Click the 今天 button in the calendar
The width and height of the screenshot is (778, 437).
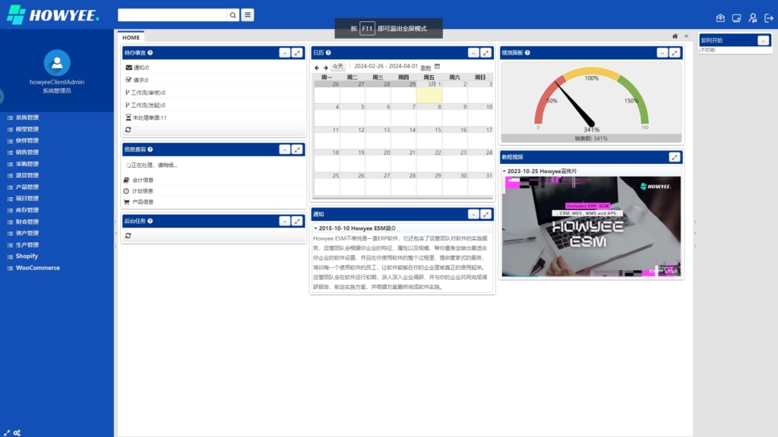[338, 67]
